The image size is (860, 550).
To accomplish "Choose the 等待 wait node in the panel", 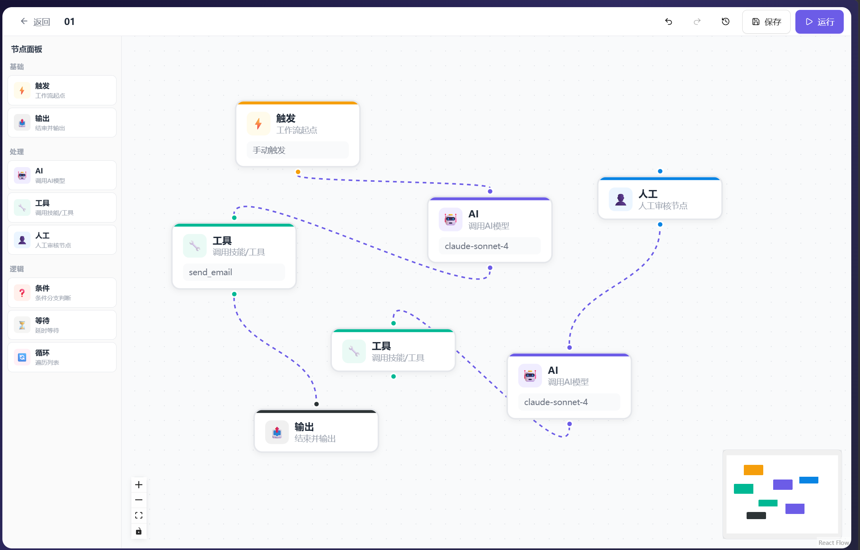I will pos(62,325).
